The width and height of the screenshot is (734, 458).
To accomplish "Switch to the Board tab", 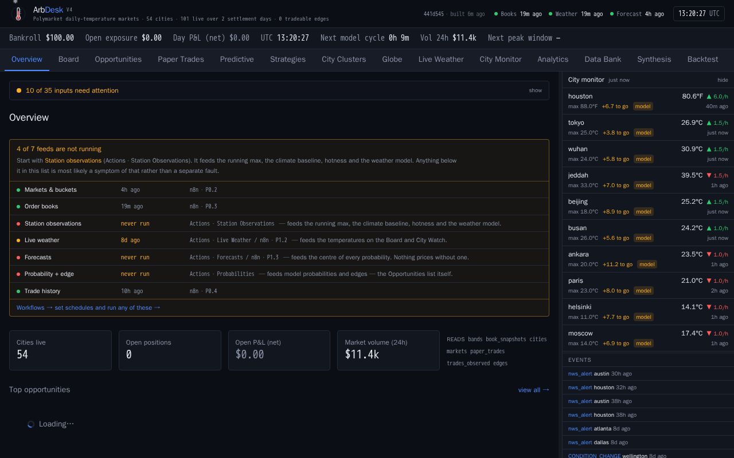I will click(x=69, y=60).
